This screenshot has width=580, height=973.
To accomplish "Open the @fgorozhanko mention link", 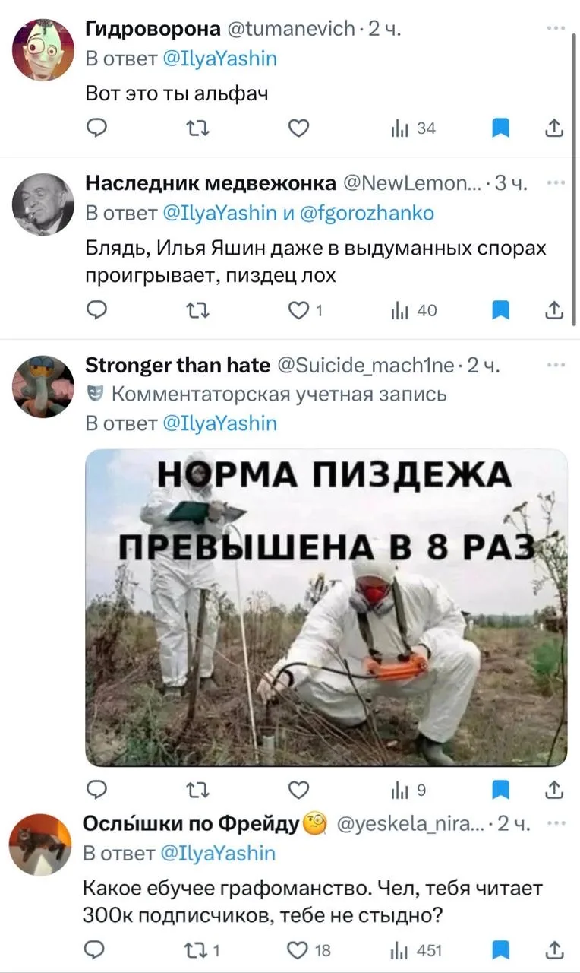I will [368, 214].
